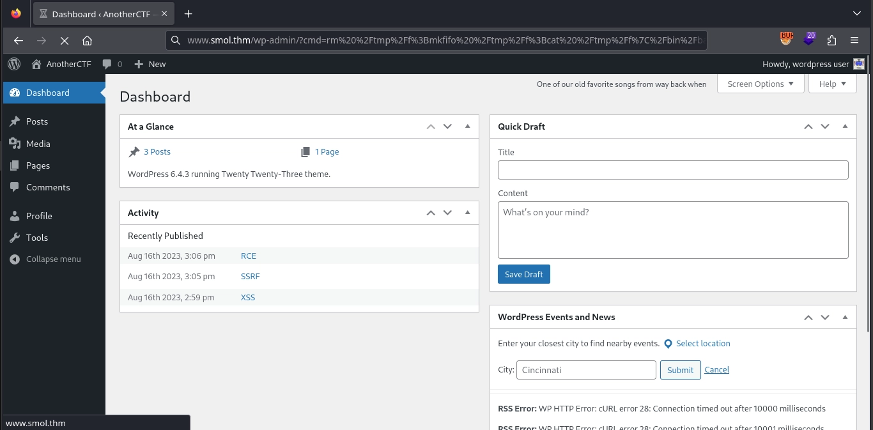This screenshot has width=873, height=430.
Task: Click the City input field
Action: click(585, 370)
